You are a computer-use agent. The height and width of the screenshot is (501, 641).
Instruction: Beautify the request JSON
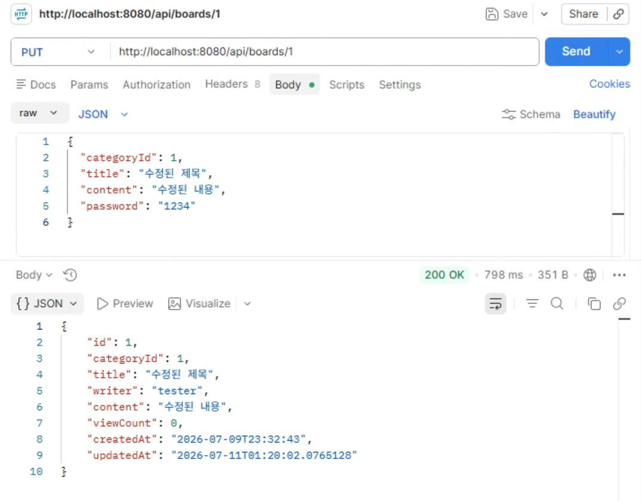click(594, 114)
